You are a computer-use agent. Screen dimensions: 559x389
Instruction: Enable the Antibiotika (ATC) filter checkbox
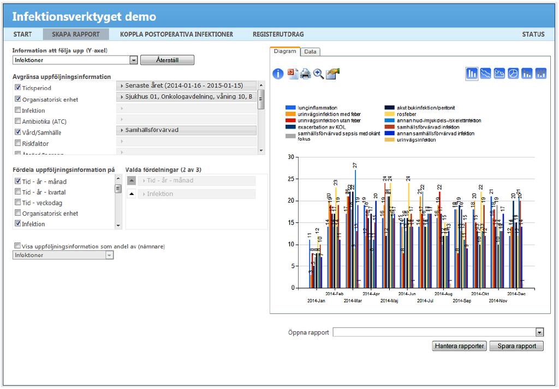pos(18,121)
